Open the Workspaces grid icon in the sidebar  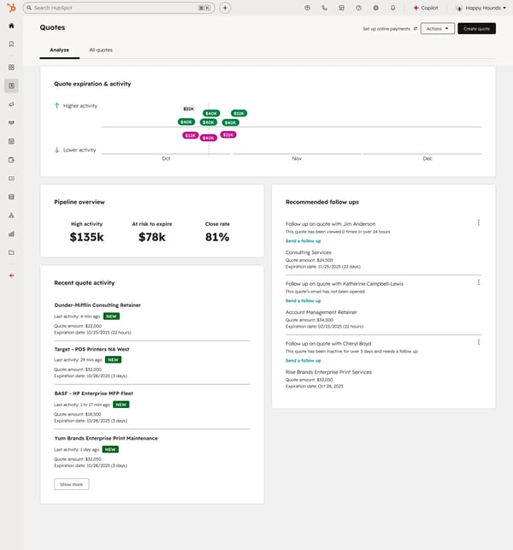pos(12,67)
